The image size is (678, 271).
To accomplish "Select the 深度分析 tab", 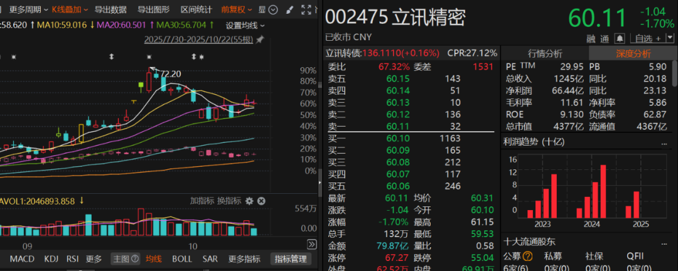I will [633, 53].
